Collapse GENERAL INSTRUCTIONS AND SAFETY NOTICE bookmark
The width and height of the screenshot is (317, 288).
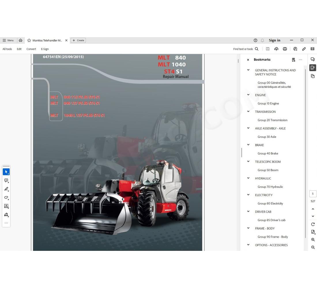[x=248, y=70]
